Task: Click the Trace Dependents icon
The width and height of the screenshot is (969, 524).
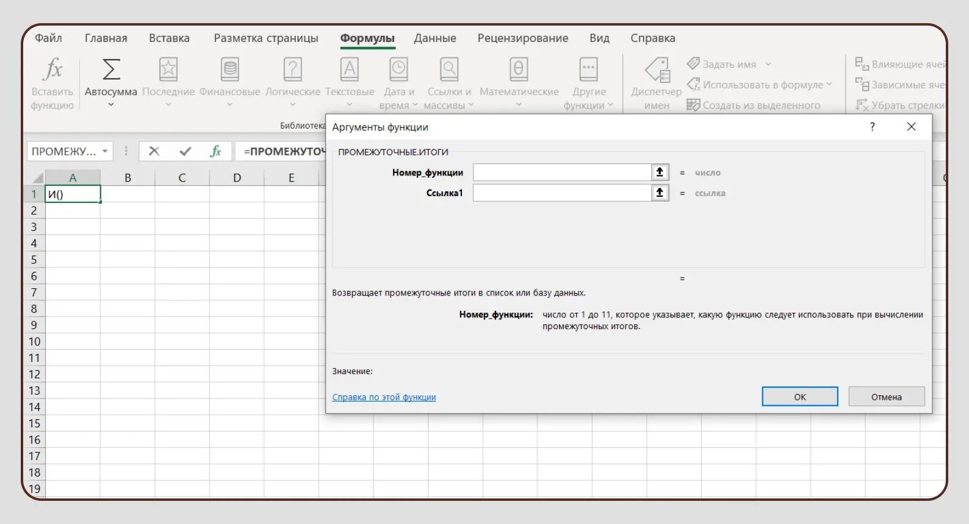Action: pyautogui.click(x=862, y=84)
